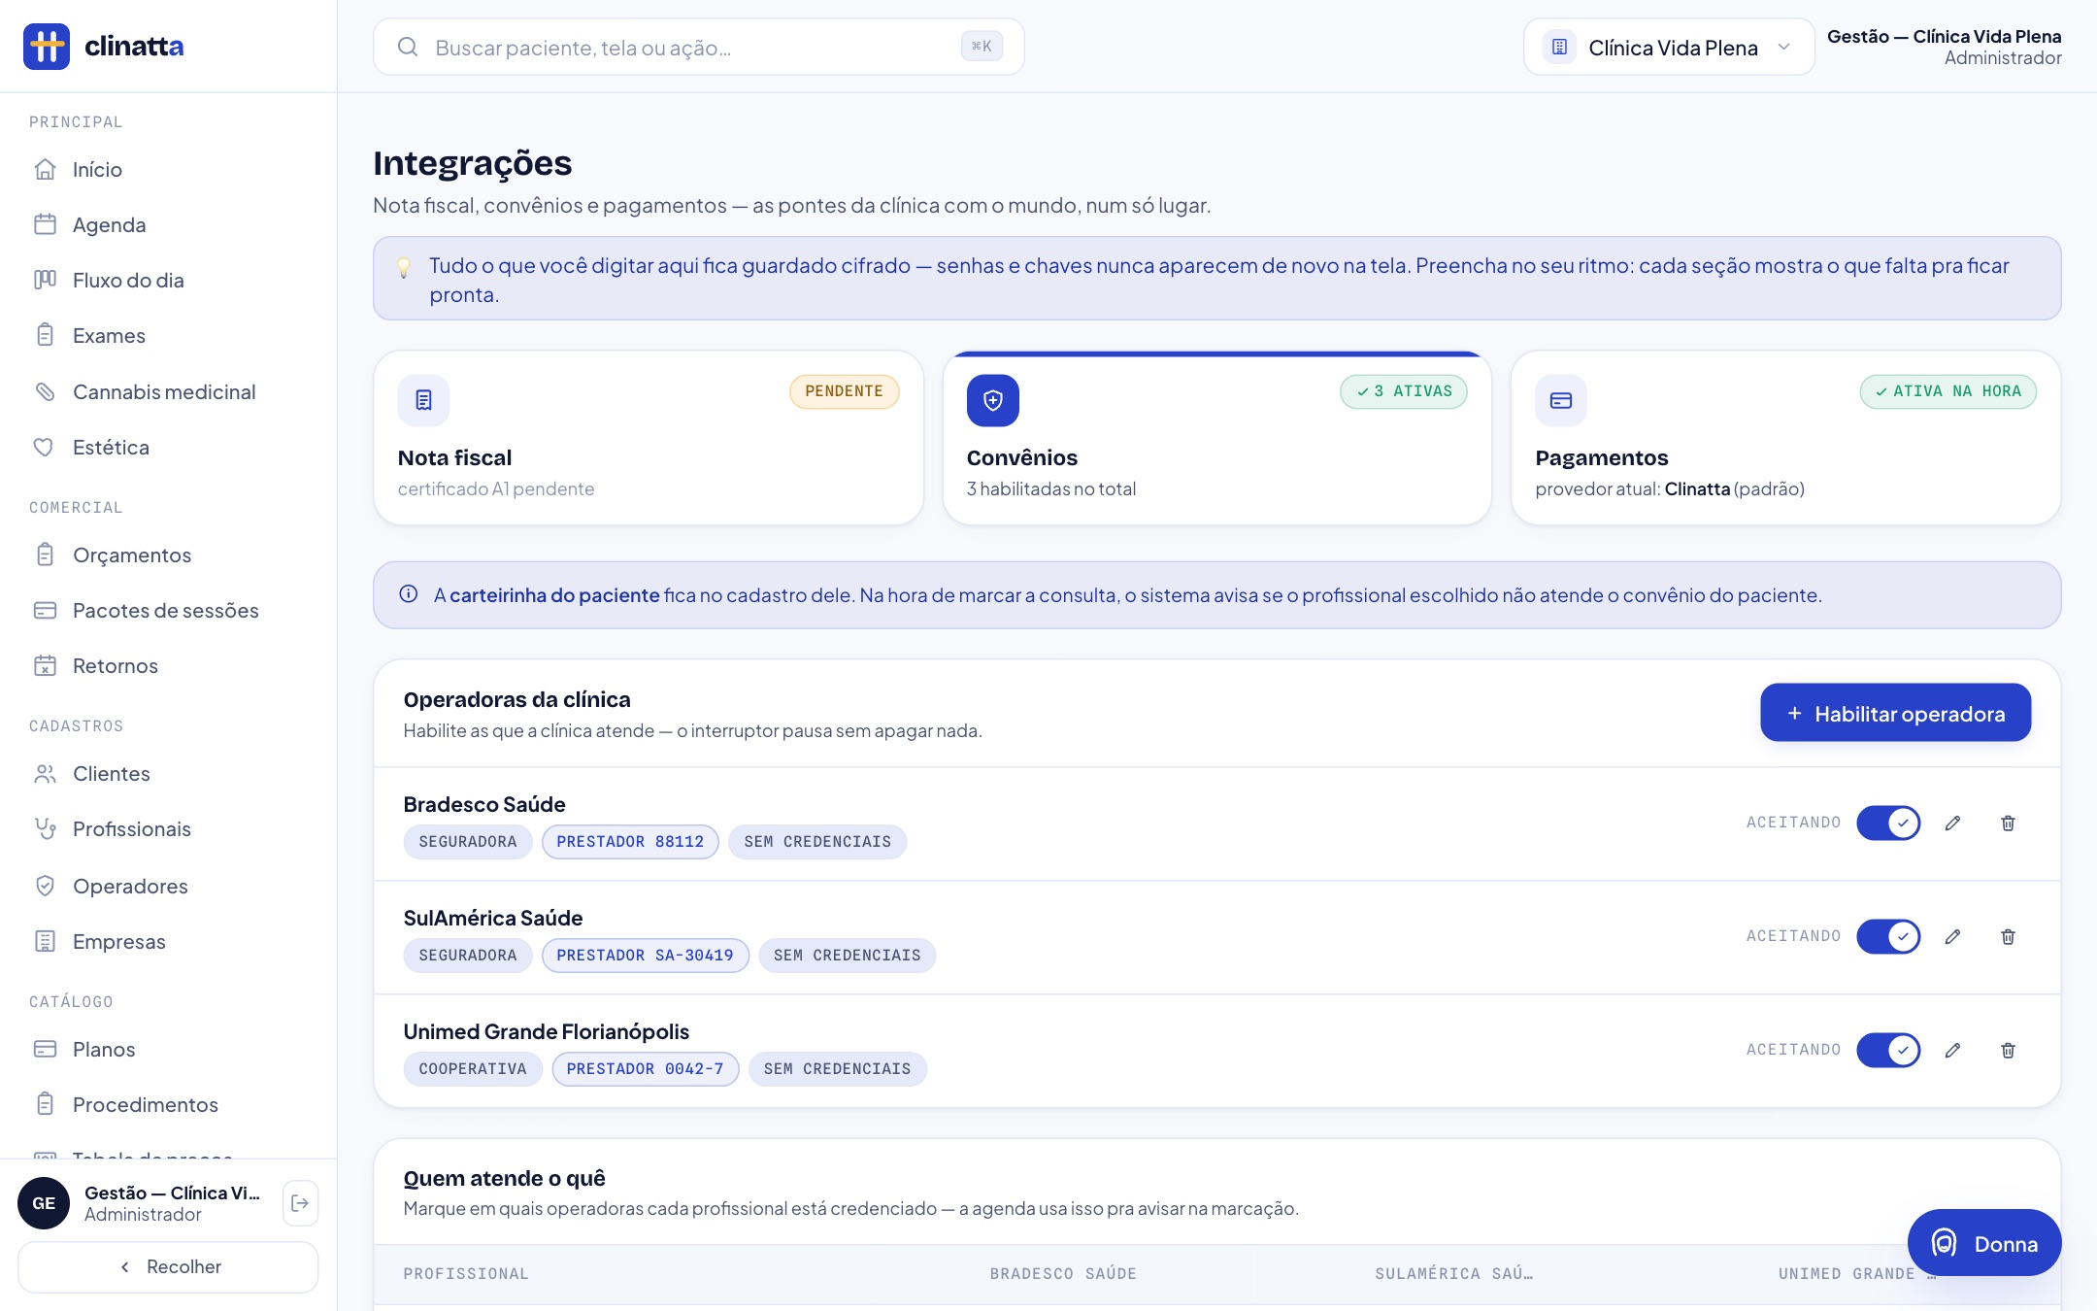The width and height of the screenshot is (2097, 1311).
Task: Click SEM CREDENCIAIS tag for SulAmérica Saúde
Action: [848, 956]
